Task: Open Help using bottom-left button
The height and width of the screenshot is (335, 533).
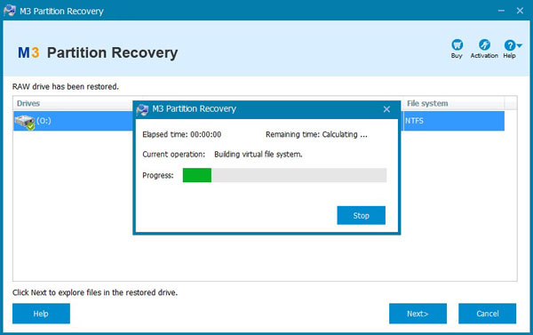Action: [x=41, y=314]
